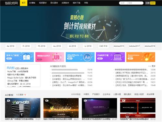Filter AE templates by 婚礼婚庆
The width and height of the screenshot is (162, 122).
(127, 94)
